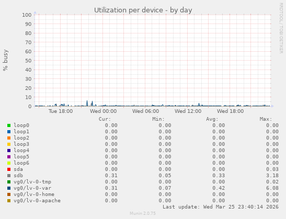The width and height of the screenshot is (286, 219).
Task: Click the loop3 yellow legend swatch
Action: click(x=9, y=144)
